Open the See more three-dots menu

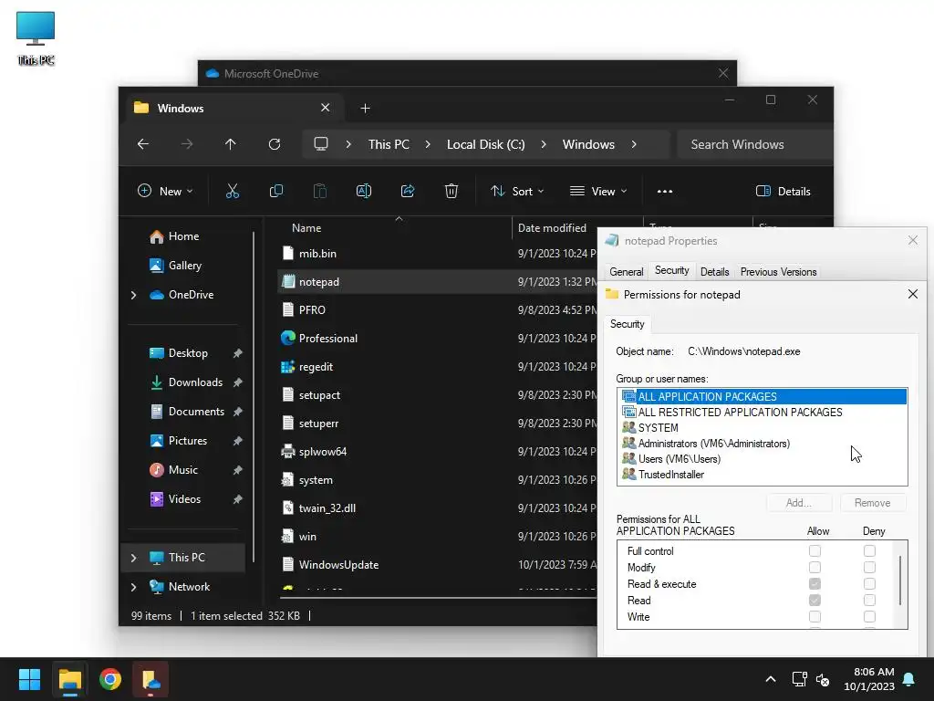click(665, 192)
